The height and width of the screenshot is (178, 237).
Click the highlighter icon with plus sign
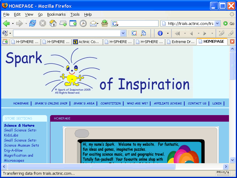coord(221,33)
